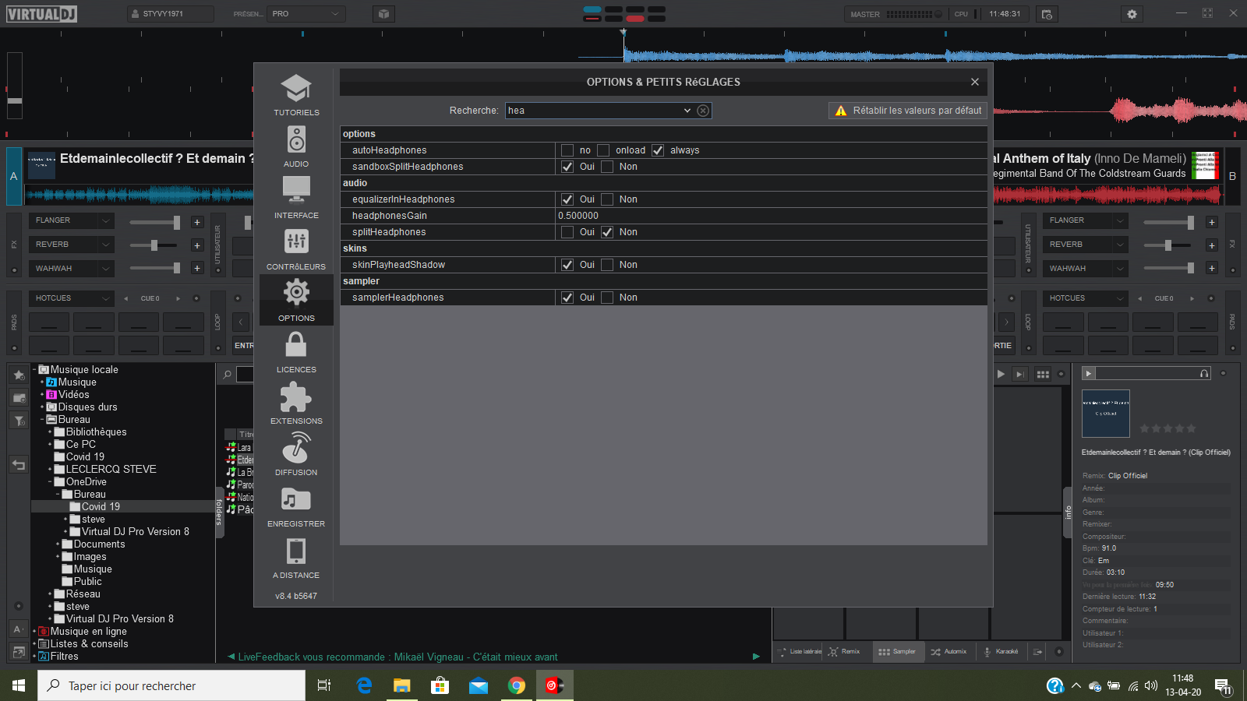Open the Recherche search history dropdown

coord(687,111)
